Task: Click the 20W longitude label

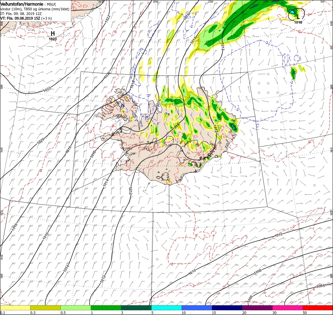Action: pyautogui.click(x=156, y=2)
